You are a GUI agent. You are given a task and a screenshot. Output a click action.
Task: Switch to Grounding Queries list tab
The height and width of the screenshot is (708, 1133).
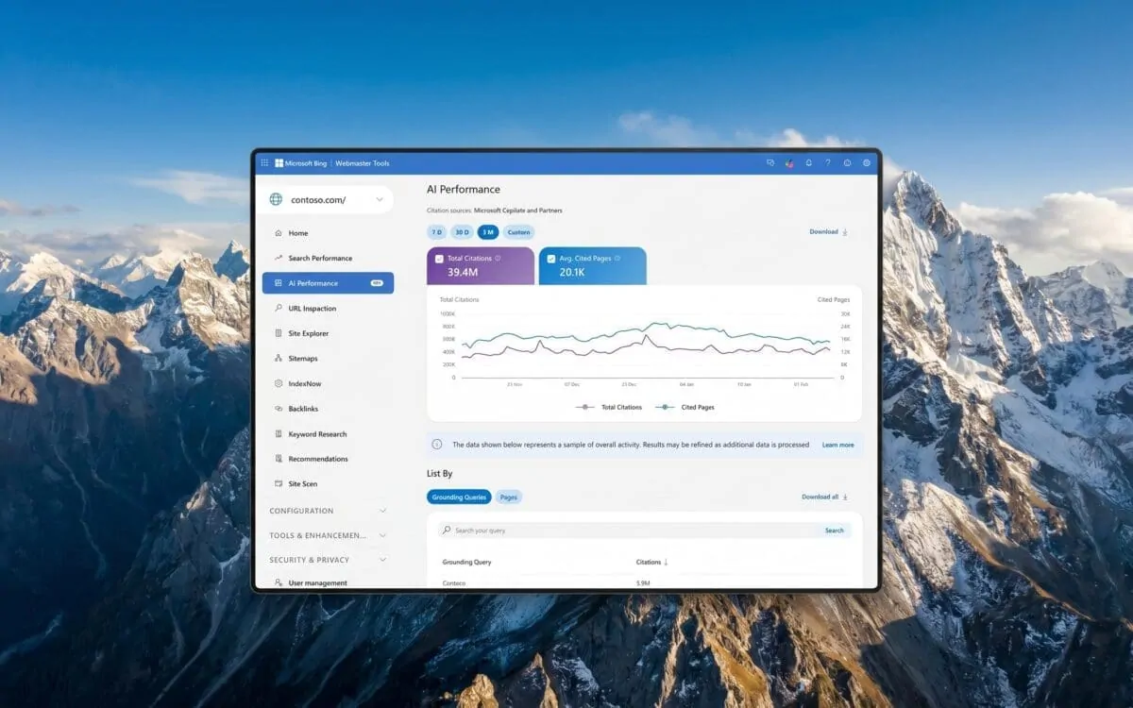[459, 497]
